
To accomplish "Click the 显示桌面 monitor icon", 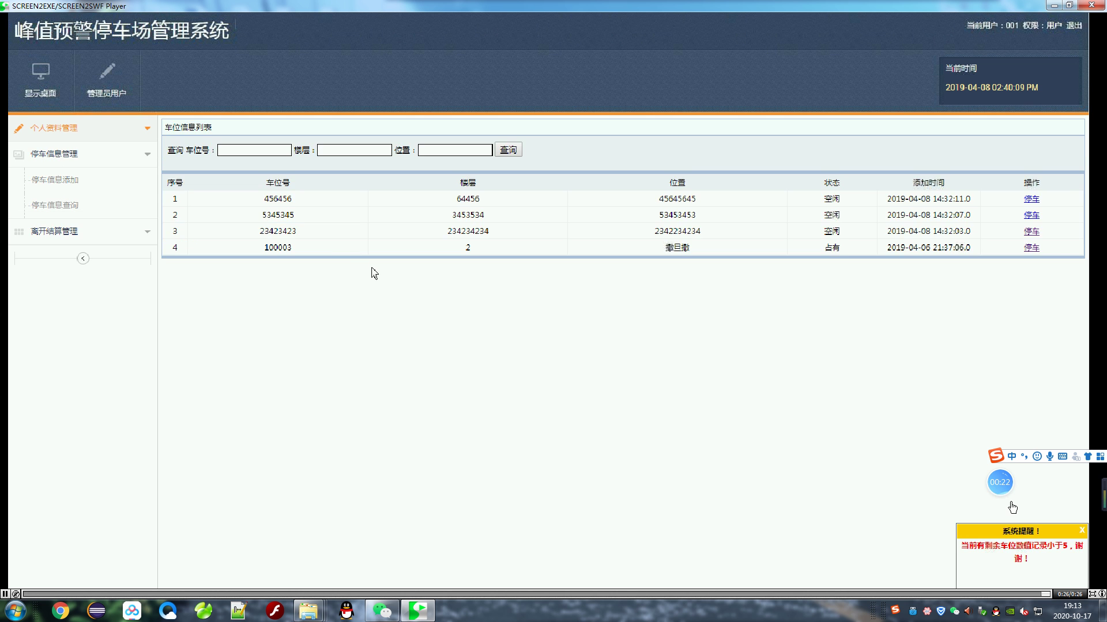I will (x=40, y=71).
